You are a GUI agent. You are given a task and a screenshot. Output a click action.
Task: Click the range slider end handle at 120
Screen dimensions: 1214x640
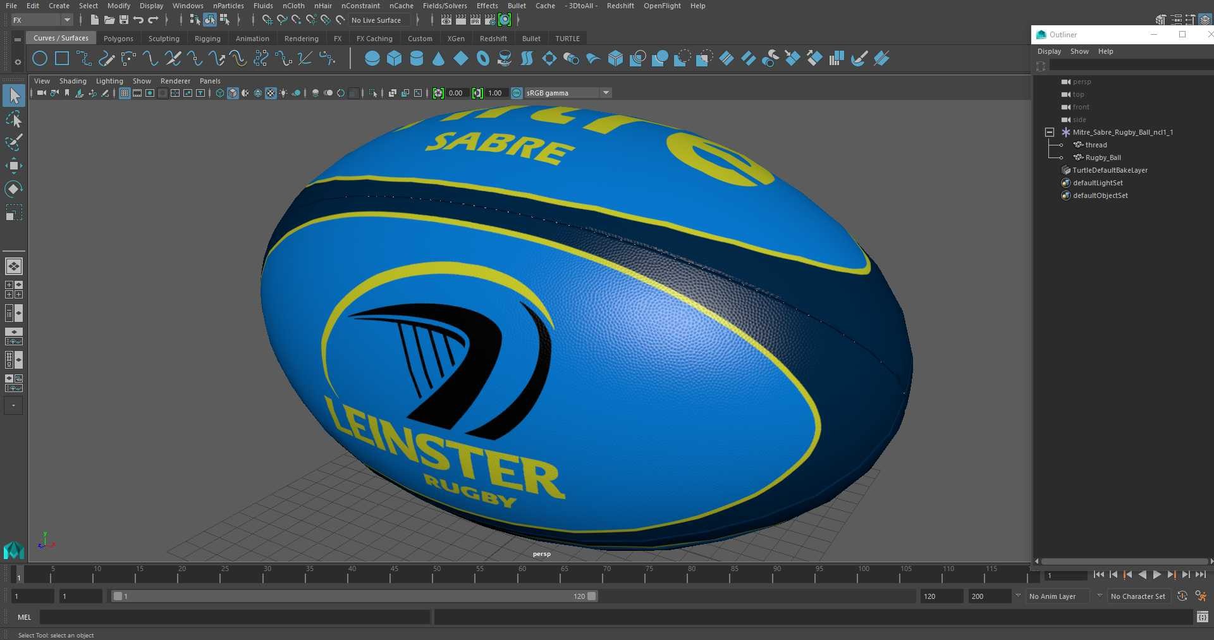point(592,596)
